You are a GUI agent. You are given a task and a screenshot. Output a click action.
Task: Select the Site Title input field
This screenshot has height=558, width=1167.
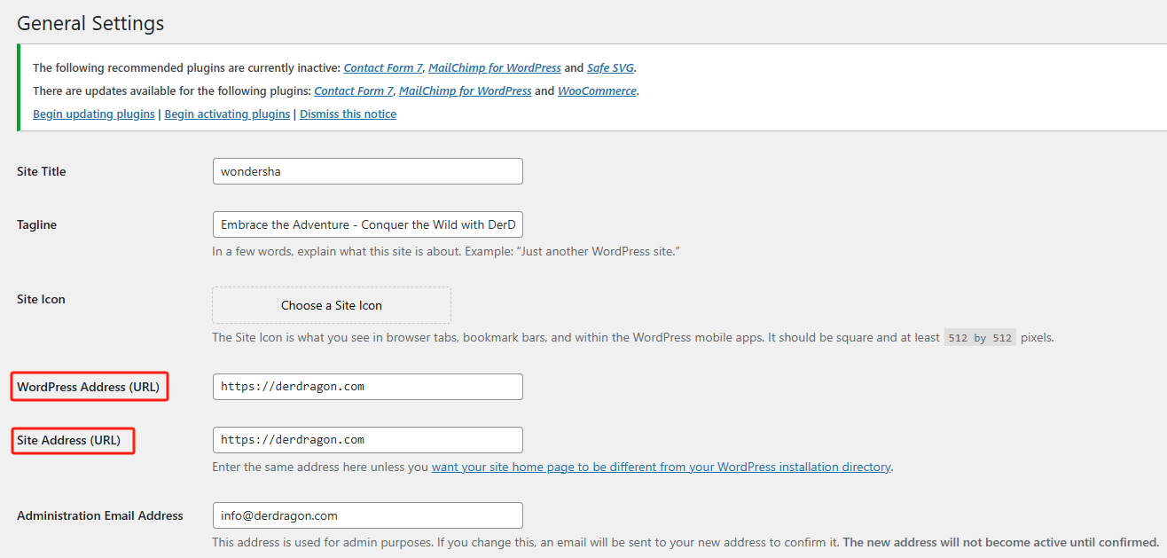click(367, 170)
